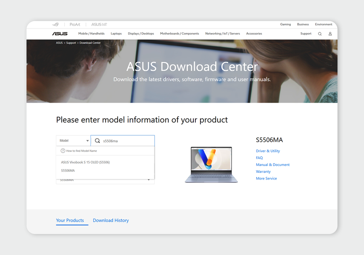
Task: Open the ASUS IoT brand link
Action: click(x=99, y=25)
